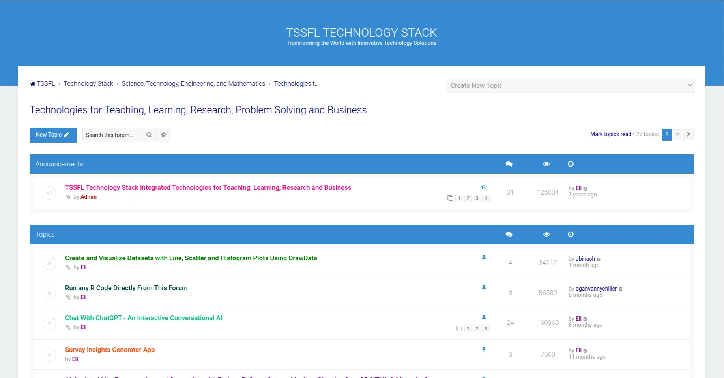Image resolution: width=724 pixels, height=378 pixels.
Task: Click the pin icon on Chat With ChatGPT row
Action: 484,317
